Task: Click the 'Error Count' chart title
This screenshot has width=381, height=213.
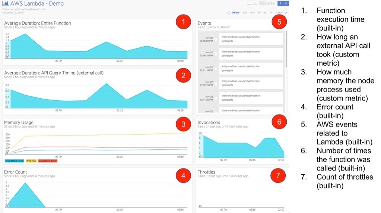Action: click(15, 172)
